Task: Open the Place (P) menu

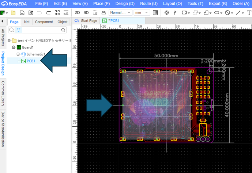Action: (x=102, y=4)
